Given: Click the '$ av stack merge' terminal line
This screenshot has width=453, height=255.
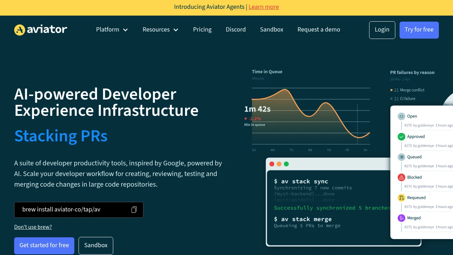Looking at the screenshot, I should point(303,219).
